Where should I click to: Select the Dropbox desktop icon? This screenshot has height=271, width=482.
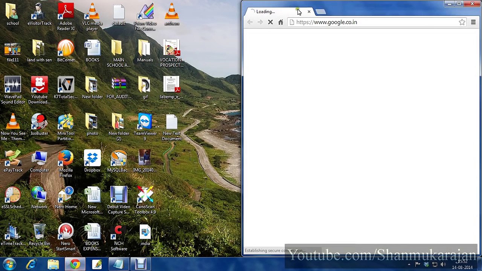click(92, 161)
